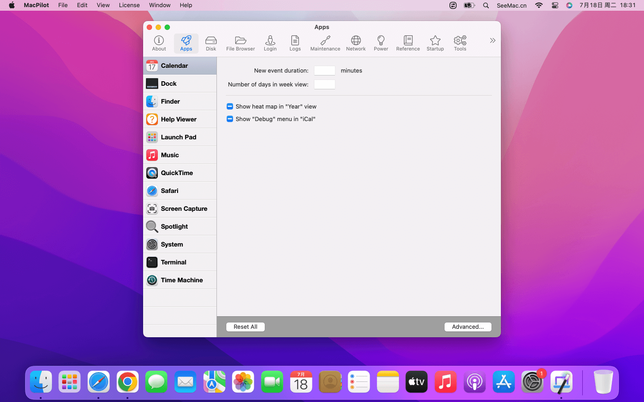Image resolution: width=644 pixels, height=402 pixels.
Task: Open Maps from the Dock
Action: (x=214, y=382)
